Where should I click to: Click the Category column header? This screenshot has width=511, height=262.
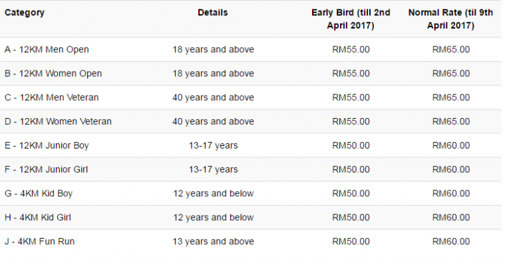point(25,13)
